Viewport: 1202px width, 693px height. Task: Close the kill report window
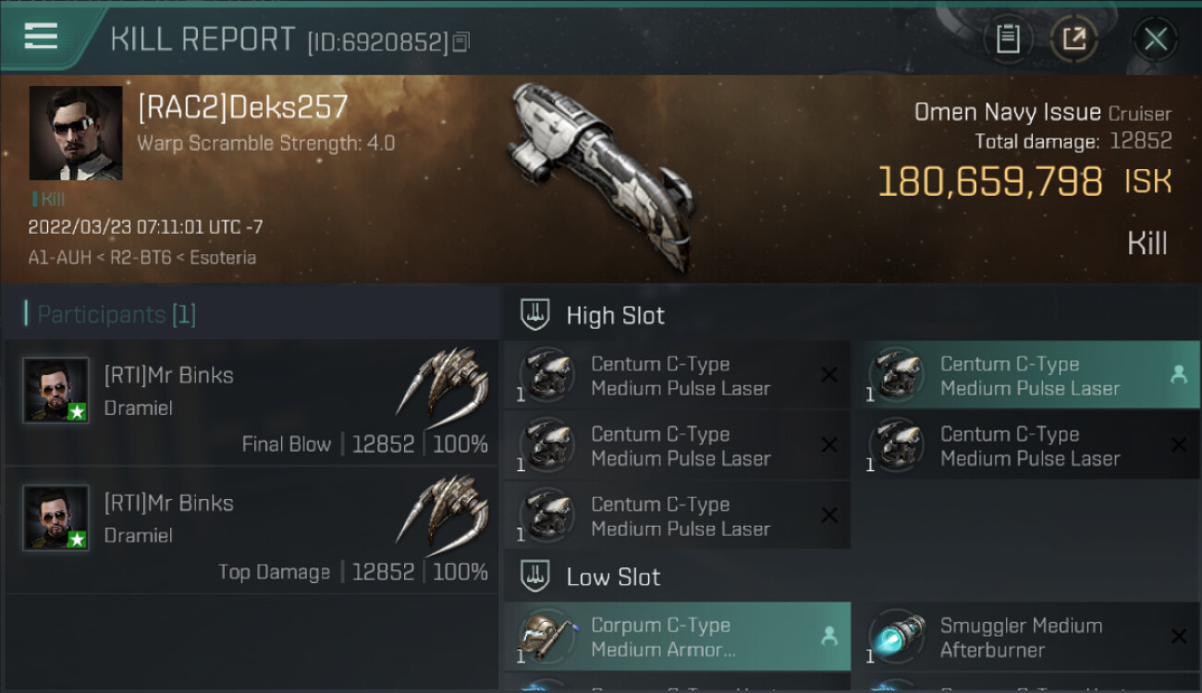[x=1155, y=40]
